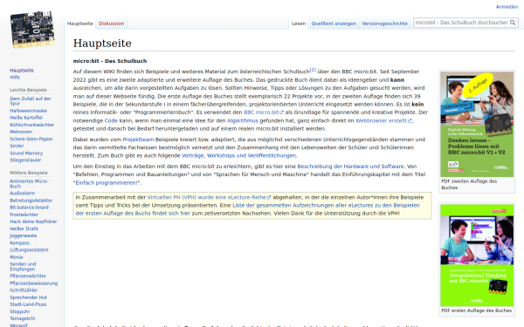Open the Morse example
This screenshot has height=327, width=524.
click(17, 257)
